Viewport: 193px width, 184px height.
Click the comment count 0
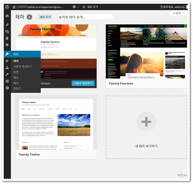coord(78,7)
